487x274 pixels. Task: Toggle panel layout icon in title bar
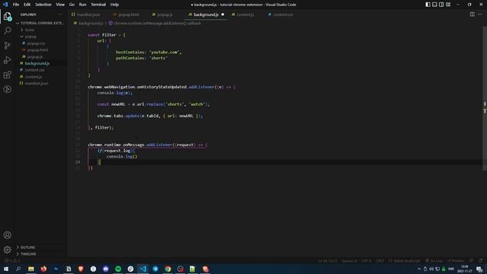[x=434, y=5]
